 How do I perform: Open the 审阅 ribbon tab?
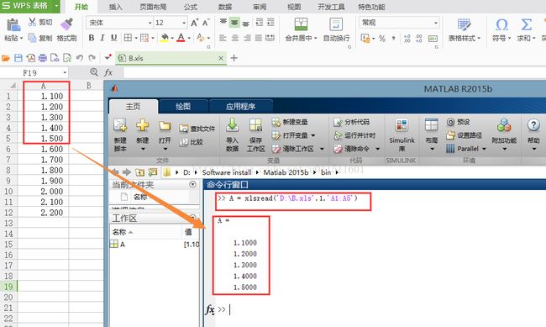pos(260,7)
